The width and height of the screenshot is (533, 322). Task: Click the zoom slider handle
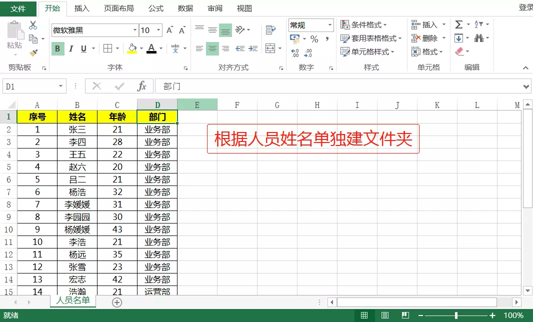[456, 315]
